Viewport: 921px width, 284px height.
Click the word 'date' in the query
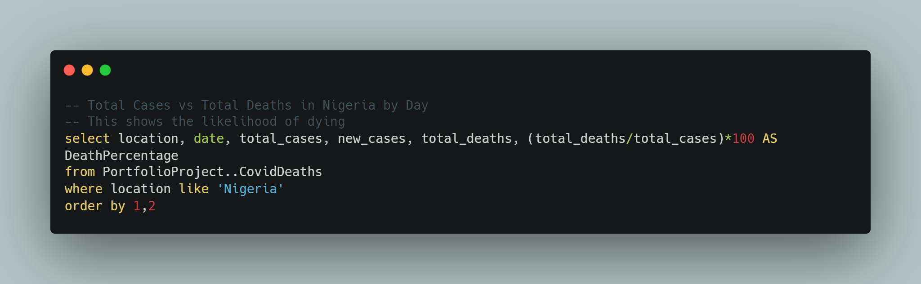click(209, 138)
